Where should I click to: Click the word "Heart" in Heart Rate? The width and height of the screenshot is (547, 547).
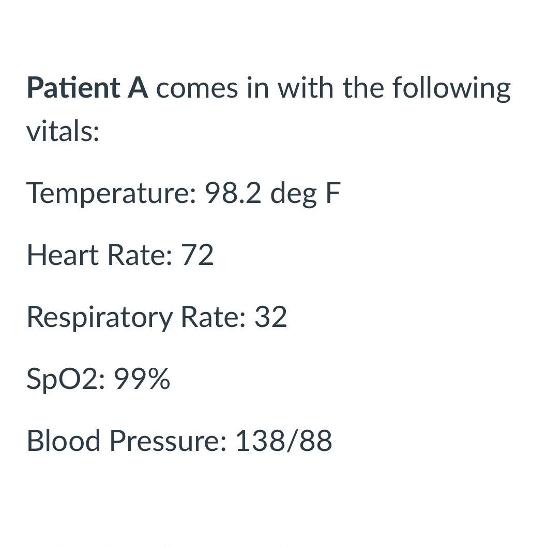coord(63,255)
